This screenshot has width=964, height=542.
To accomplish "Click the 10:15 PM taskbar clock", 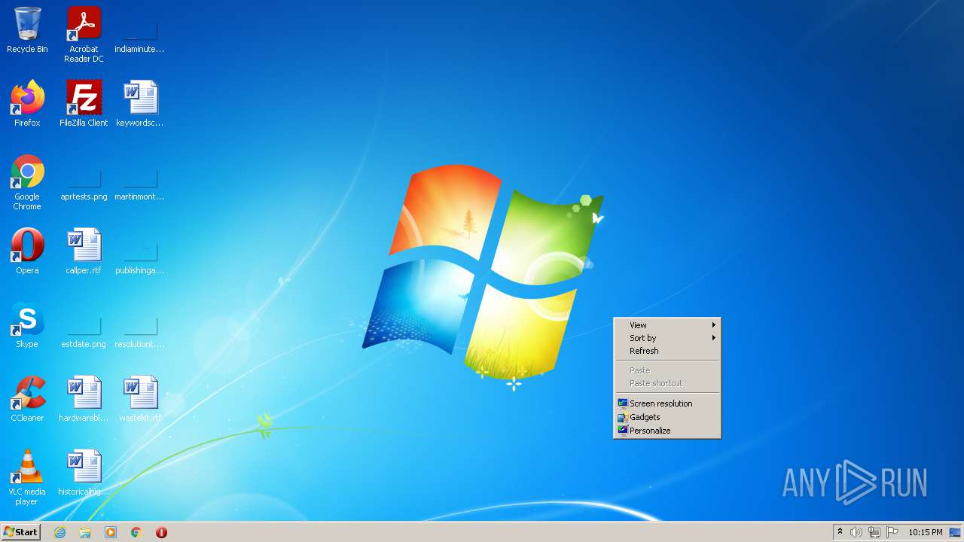I will pos(925,532).
